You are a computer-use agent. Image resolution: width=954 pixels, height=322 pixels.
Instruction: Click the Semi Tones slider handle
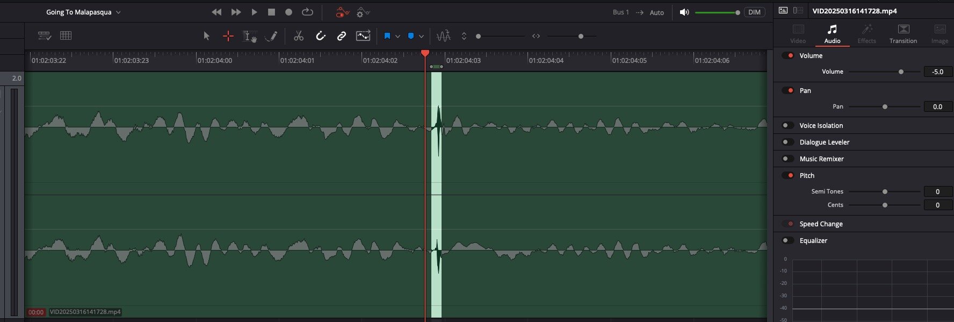(885, 191)
